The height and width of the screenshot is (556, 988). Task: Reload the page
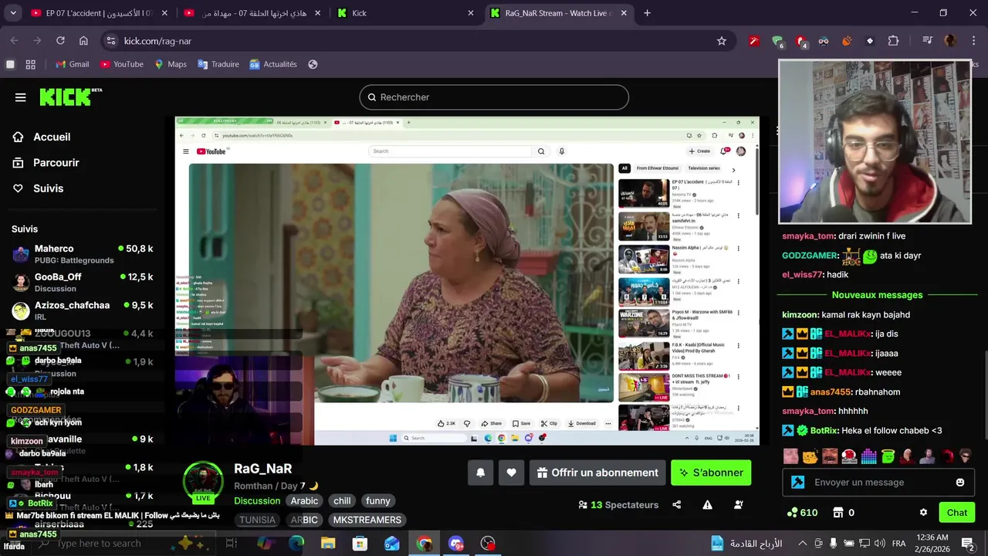coord(60,41)
